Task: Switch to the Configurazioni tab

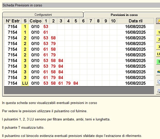Action: (43, 15)
